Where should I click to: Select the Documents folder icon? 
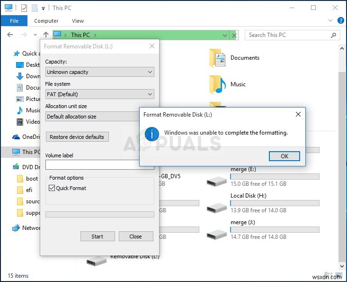[x=217, y=58]
